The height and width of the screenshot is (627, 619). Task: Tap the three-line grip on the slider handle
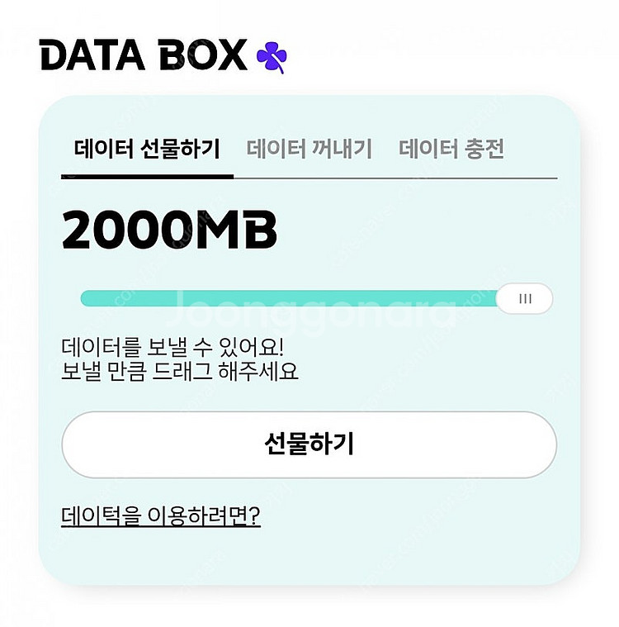525,299
